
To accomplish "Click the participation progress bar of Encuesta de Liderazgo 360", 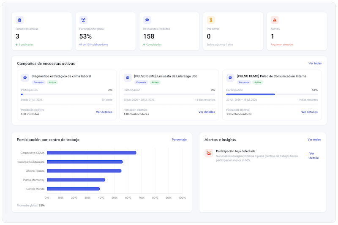I will [169, 94].
